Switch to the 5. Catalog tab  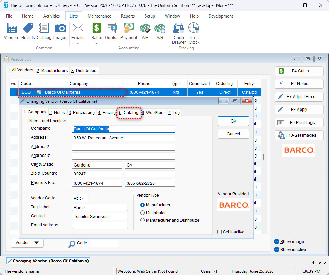click(x=129, y=113)
